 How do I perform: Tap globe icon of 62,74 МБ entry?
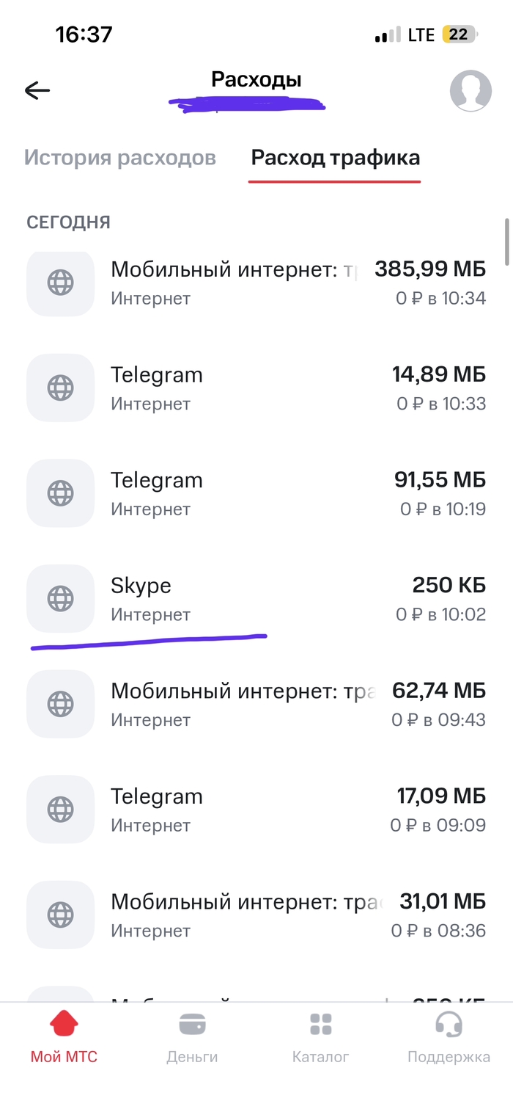click(x=61, y=705)
